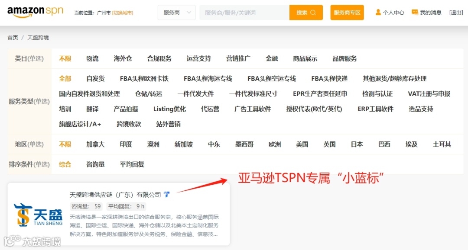Image resolution: width=468 pixels, height=250 pixels.
Task: Click the message icon beside 我的消息
Action: (415, 12)
